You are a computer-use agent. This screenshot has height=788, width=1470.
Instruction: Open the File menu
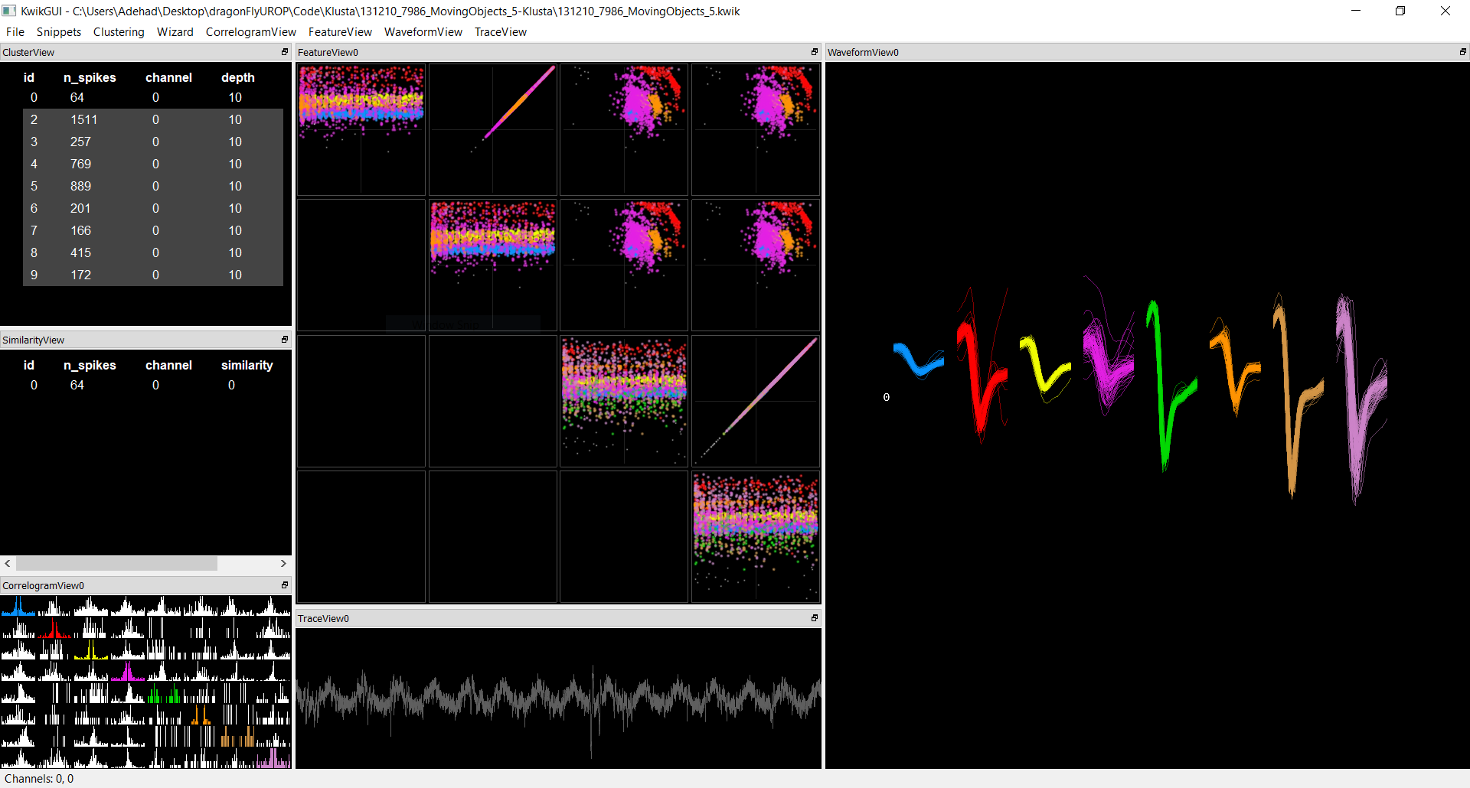click(x=15, y=32)
